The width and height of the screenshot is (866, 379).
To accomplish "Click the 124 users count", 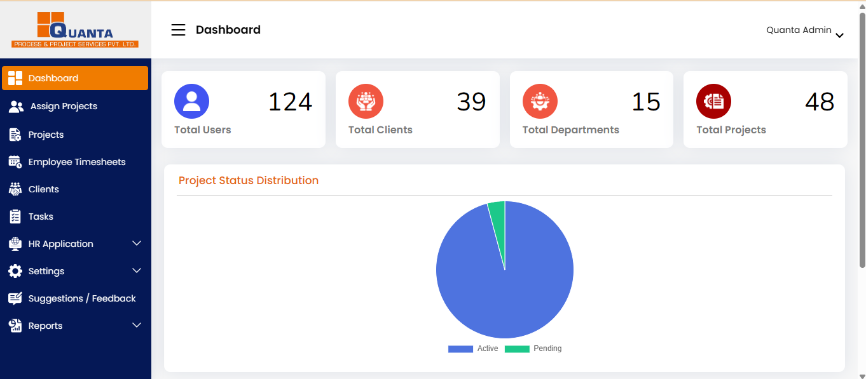I will pos(290,102).
